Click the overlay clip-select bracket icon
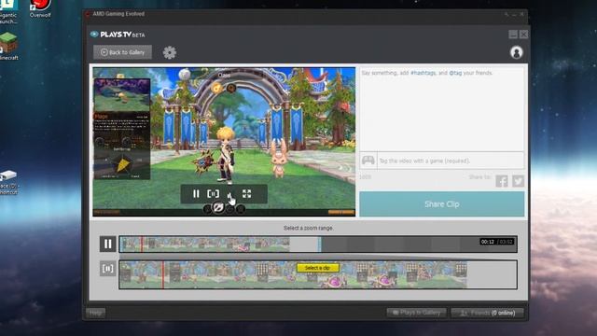The height and width of the screenshot is (336, 597). tap(214, 194)
